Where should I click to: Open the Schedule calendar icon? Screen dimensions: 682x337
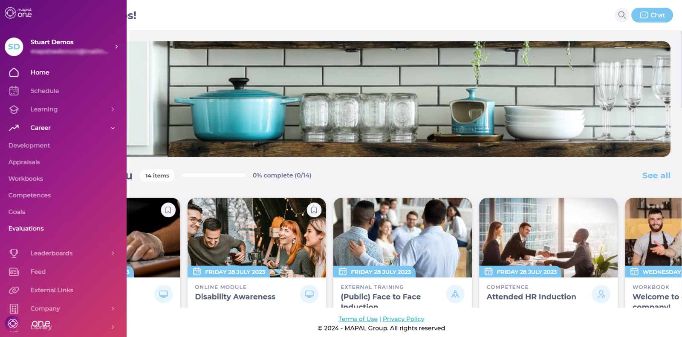14,91
